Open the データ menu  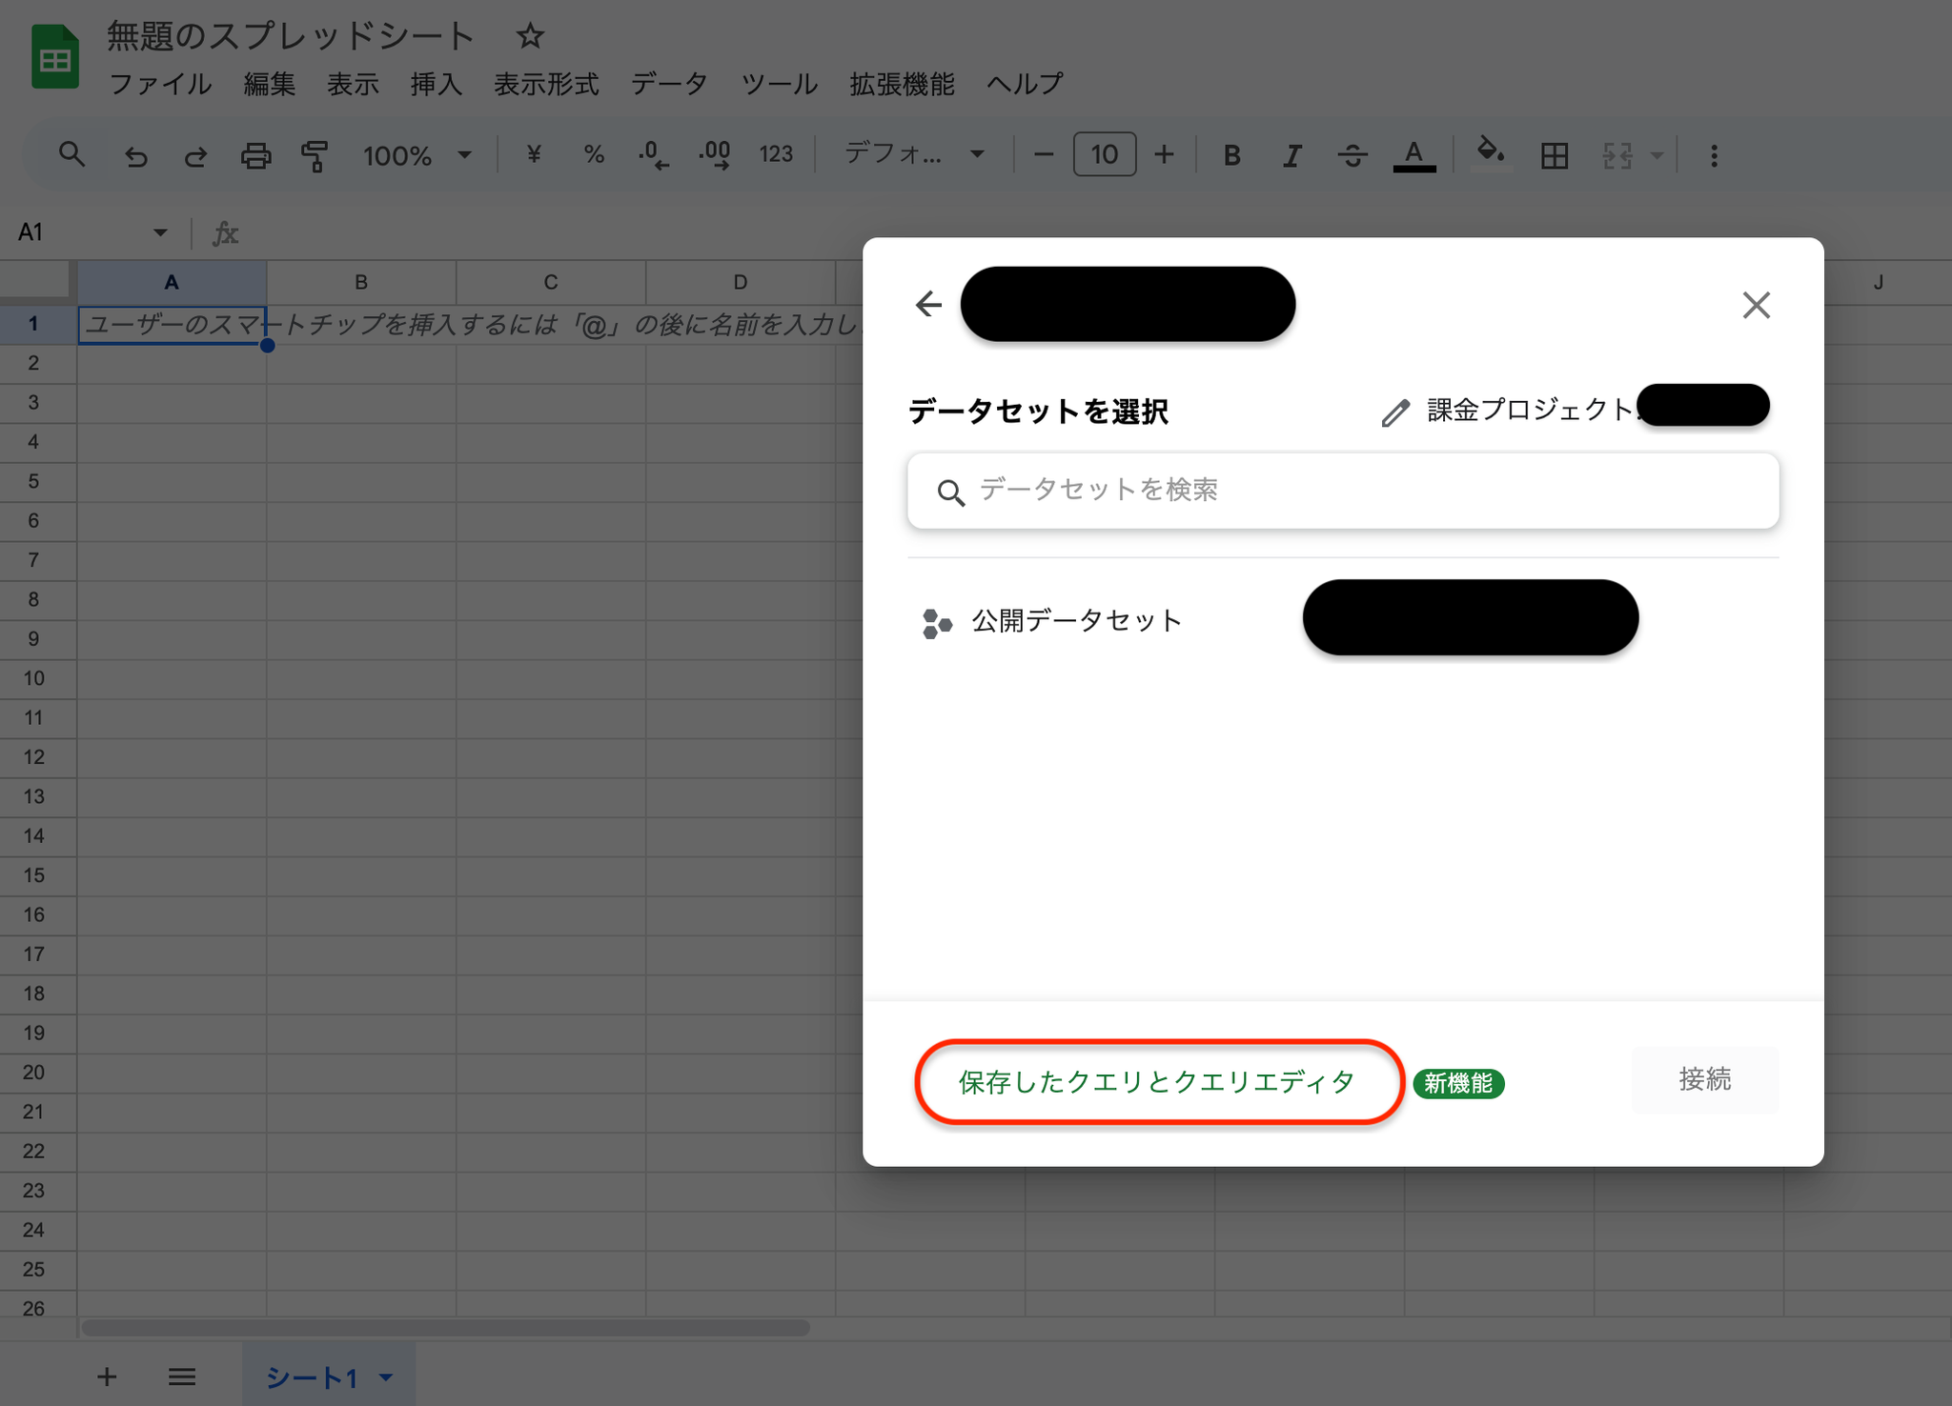(669, 84)
